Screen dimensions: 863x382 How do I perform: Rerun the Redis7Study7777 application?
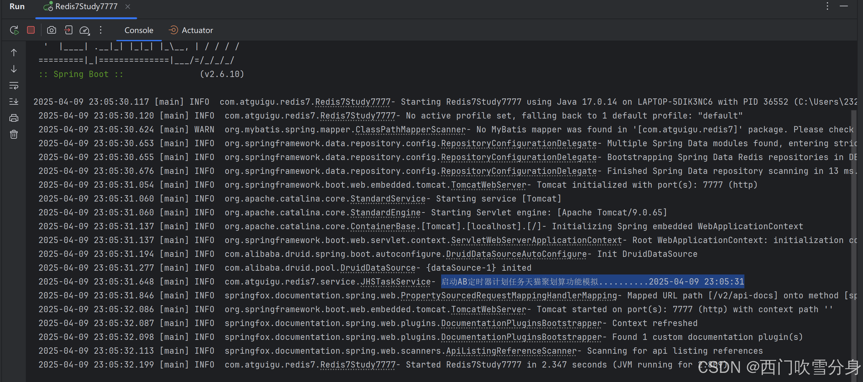(x=14, y=30)
